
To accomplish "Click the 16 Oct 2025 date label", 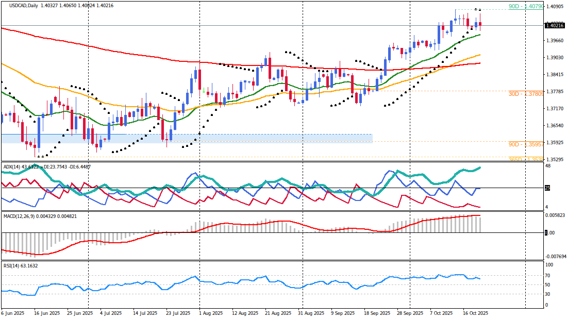I will click(x=476, y=313).
